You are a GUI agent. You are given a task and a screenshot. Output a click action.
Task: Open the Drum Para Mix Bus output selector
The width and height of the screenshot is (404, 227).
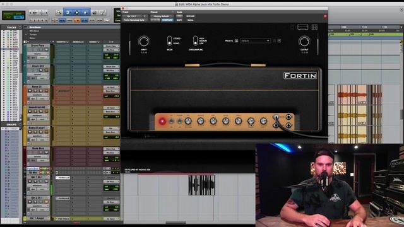(111, 50)
